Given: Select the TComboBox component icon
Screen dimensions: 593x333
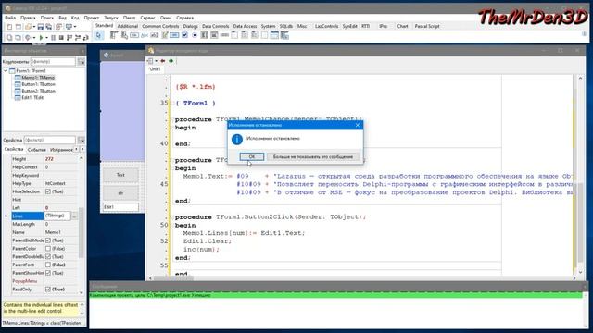Looking at the screenshot, I should coord(214,35).
